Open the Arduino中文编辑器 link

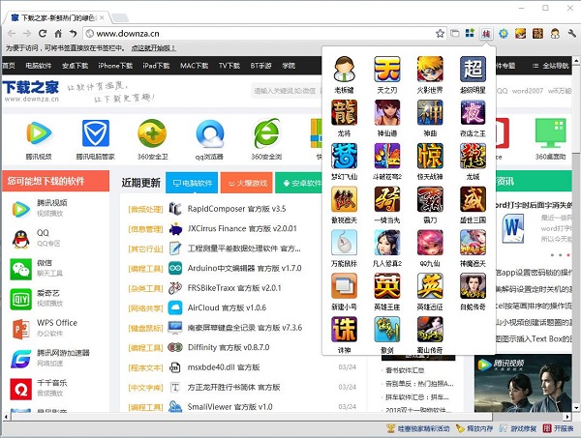pos(244,268)
